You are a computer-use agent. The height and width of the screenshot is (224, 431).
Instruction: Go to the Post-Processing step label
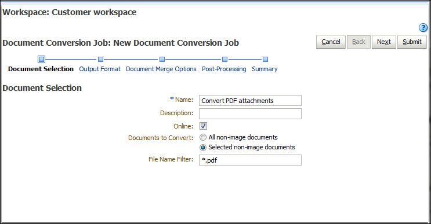224,69
